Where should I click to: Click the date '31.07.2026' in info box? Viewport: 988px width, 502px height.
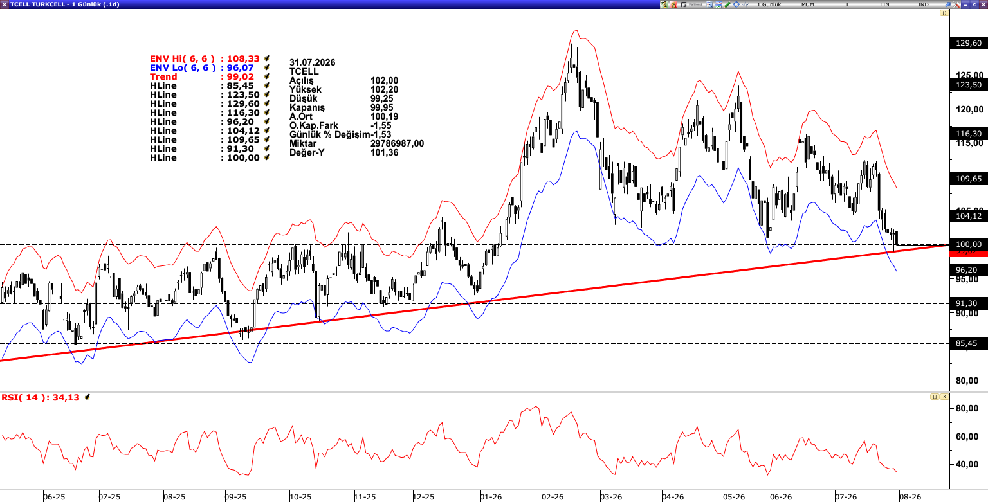click(313, 62)
